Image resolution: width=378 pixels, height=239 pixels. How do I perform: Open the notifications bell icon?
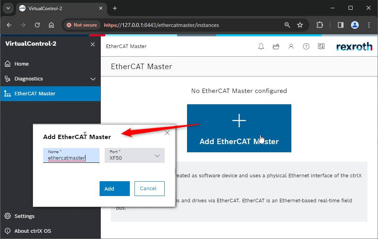[261, 46]
